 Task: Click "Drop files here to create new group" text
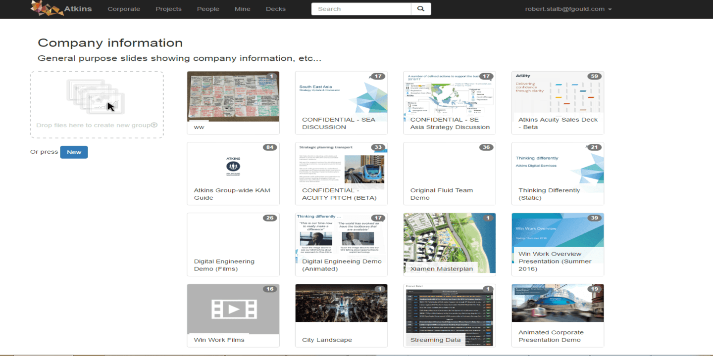pos(93,125)
